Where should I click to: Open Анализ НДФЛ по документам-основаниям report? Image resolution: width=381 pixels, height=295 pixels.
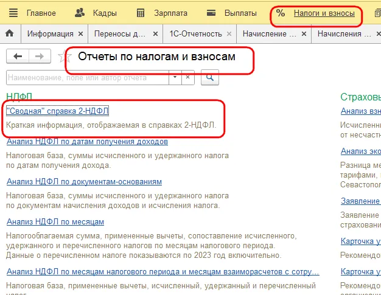coord(84,181)
